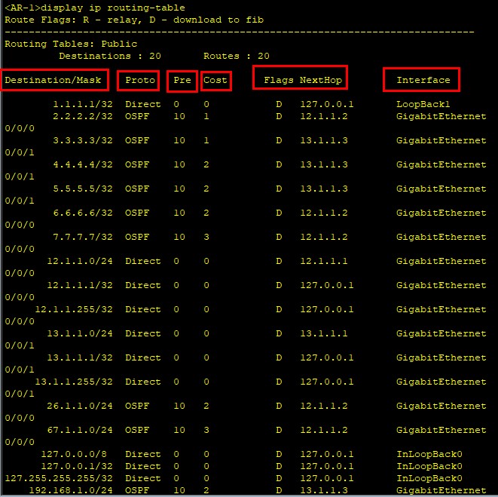The height and width of the screenshot is (497, 498).
Task: Select the 'Routes : 20' count
Action: tap(237, 56)
